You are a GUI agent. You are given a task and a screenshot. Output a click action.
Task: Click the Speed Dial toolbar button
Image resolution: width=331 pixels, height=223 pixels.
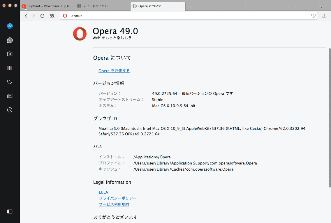coord(52,16)
